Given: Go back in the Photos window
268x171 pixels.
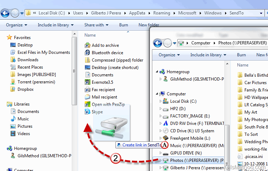Looking at the screenshot, I should point(158,43).
